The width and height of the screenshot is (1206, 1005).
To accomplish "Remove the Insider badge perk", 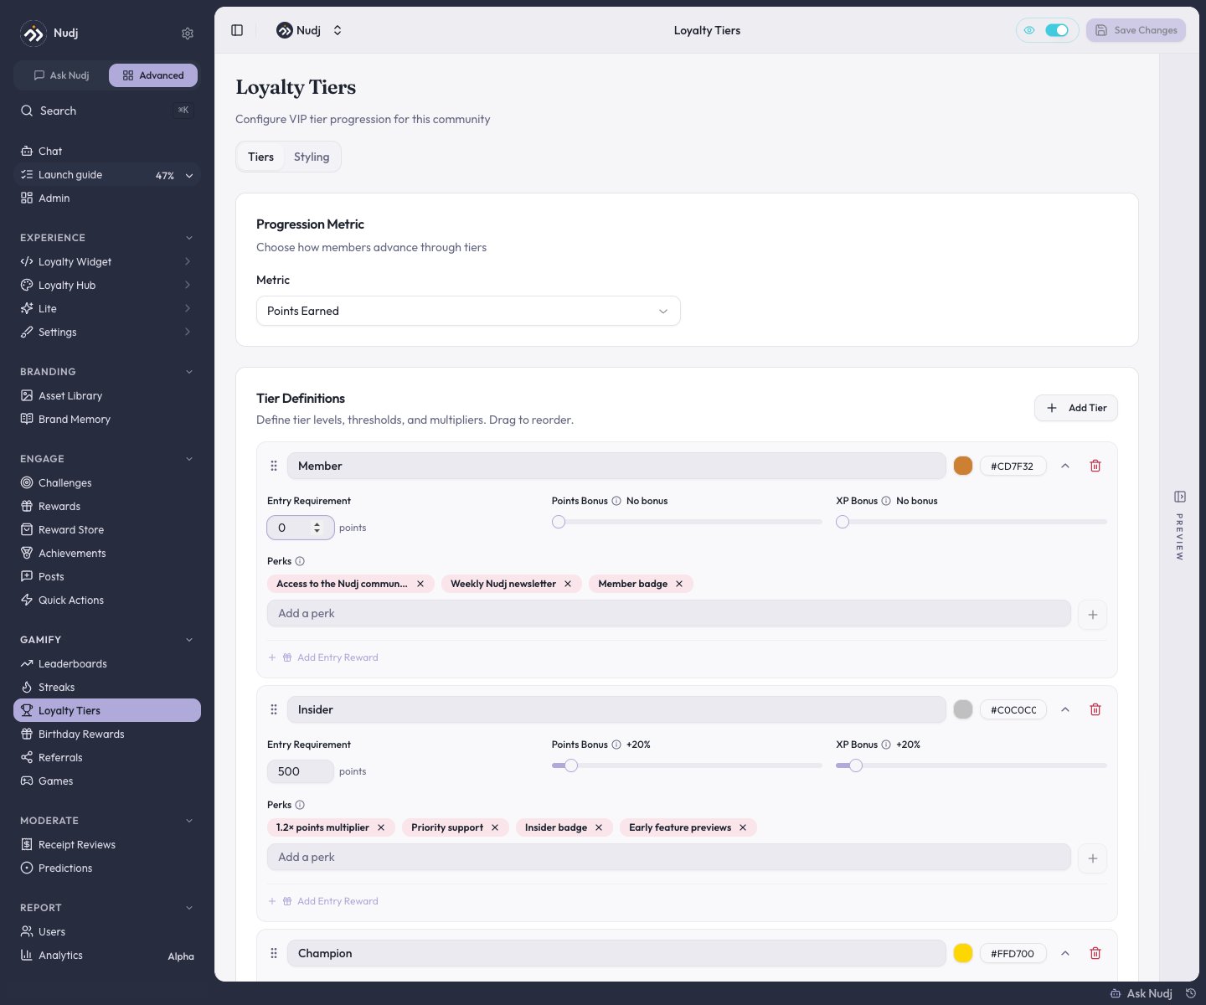I will point(599,827).
